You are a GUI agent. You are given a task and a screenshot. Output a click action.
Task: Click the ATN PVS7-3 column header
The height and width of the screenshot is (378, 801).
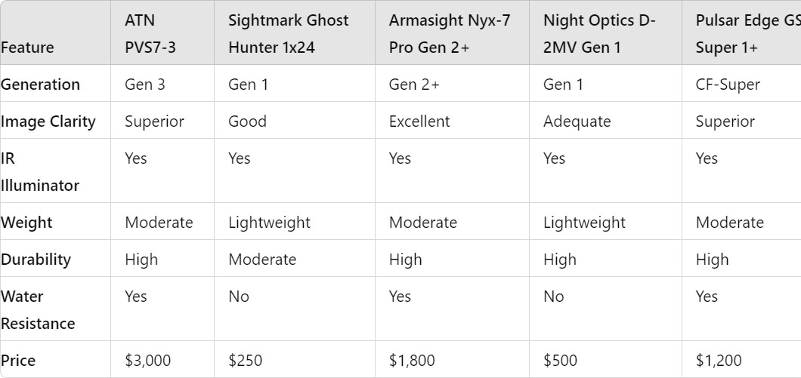(x=162, y=32)
